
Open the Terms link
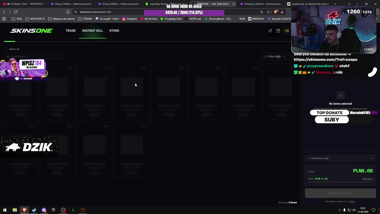point(352,202)
